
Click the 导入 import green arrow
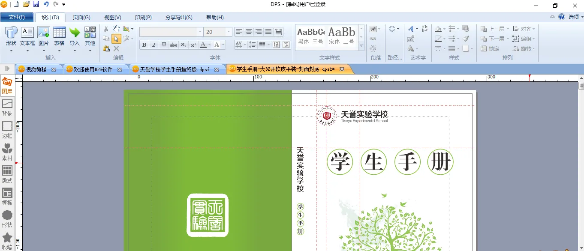75,36
